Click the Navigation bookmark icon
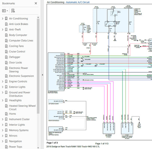The image size is (152, 149). click(x=6, y=141)
